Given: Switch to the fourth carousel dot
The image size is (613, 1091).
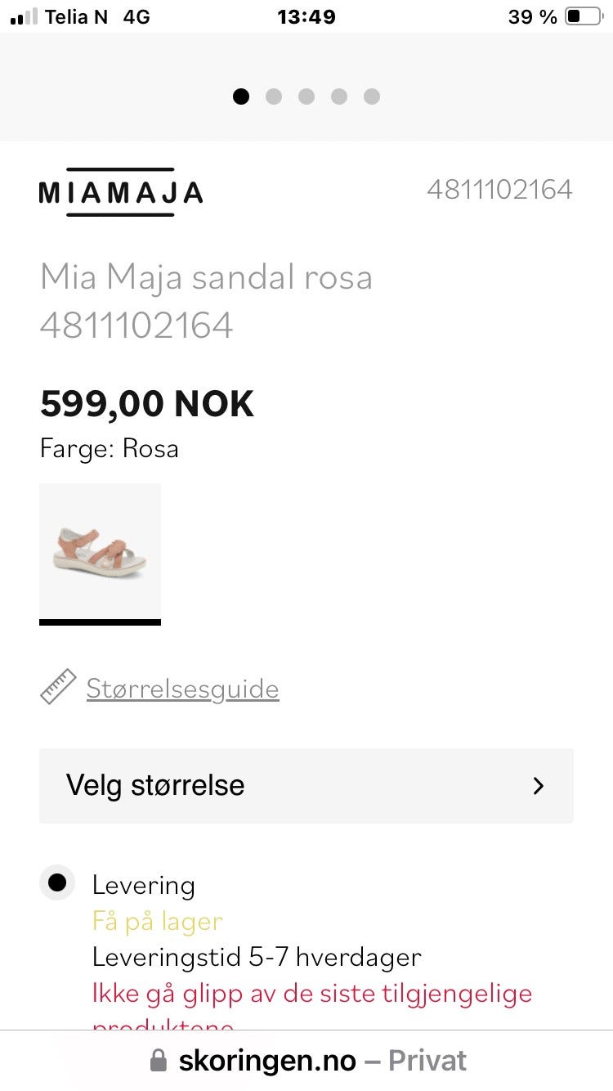Looking at the screenshot, I should [339, 97].
